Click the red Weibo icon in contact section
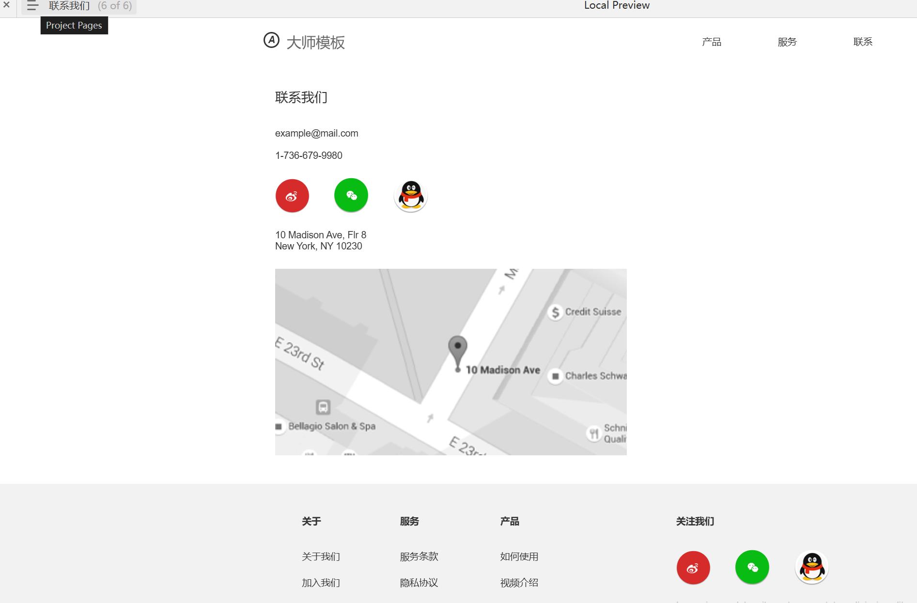 pyautogui.click(x=292, y=196)
